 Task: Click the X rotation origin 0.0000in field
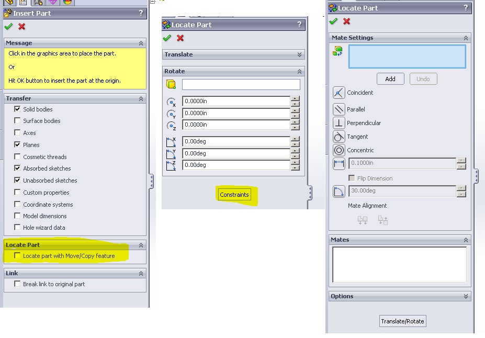236,101
